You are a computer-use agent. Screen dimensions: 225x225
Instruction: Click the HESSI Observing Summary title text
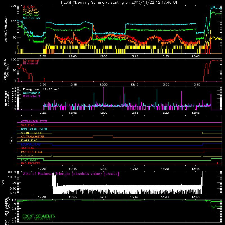[119, 3]
